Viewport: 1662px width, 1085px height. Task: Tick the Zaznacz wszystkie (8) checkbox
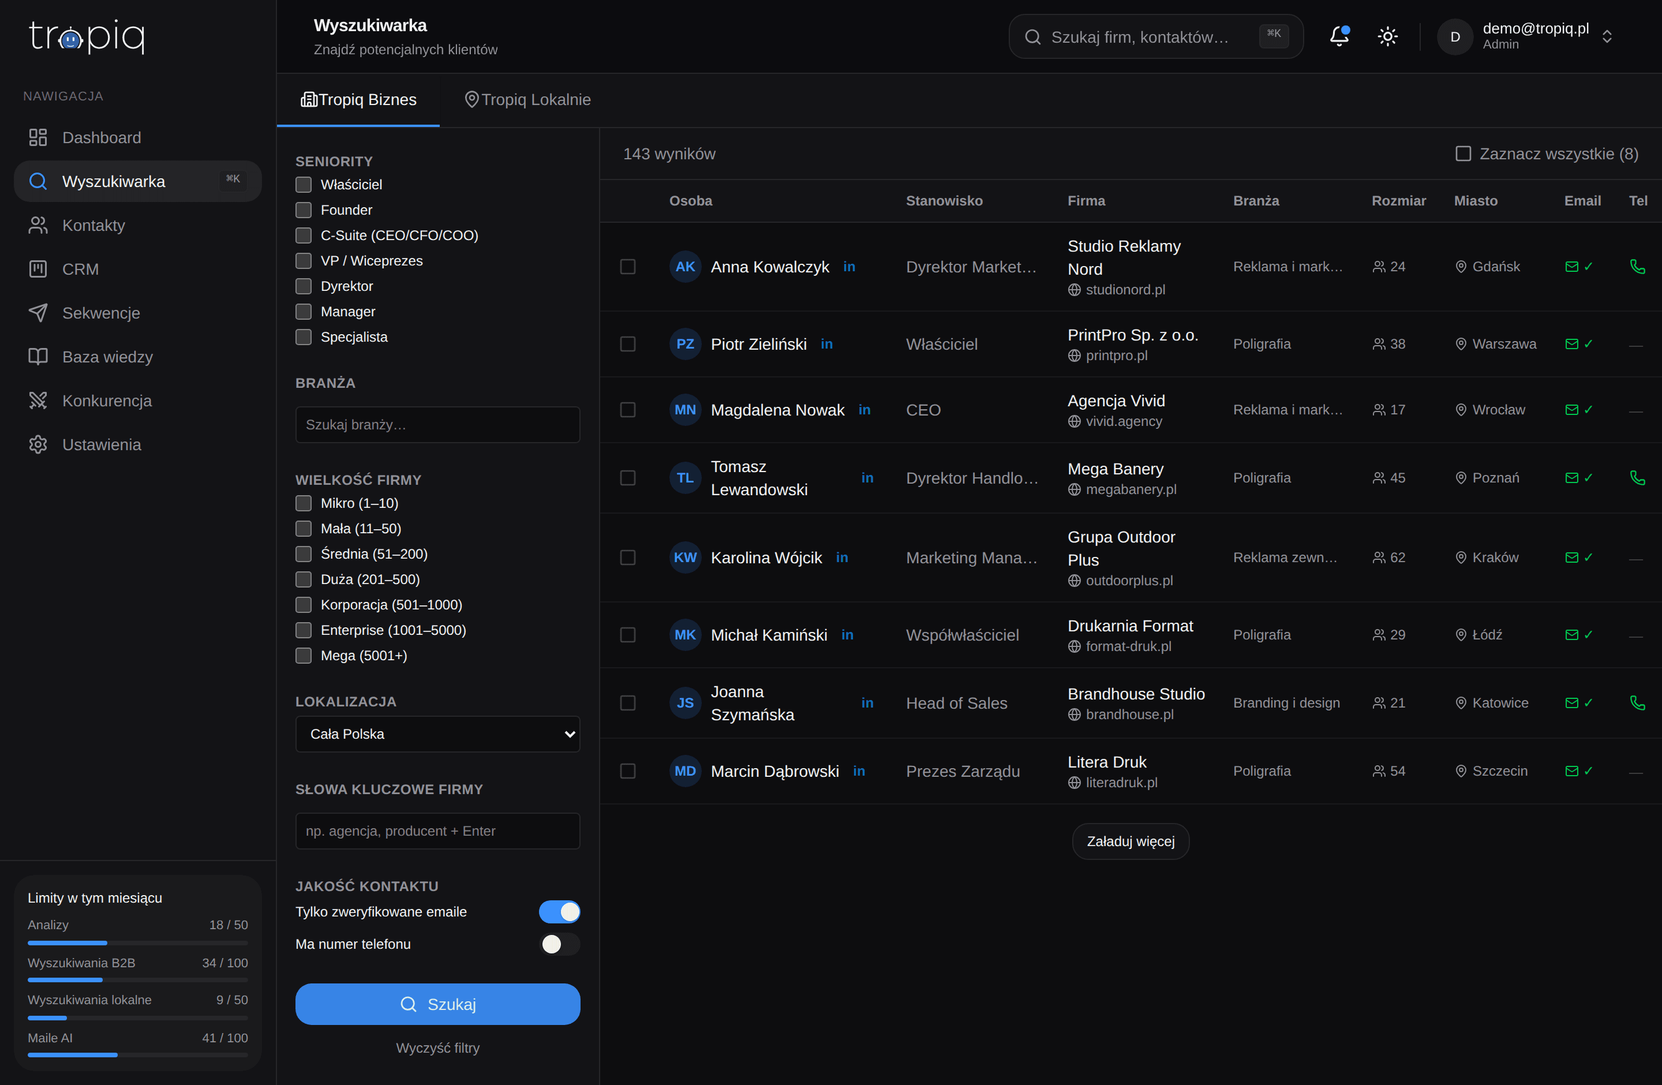[1463, 154]
